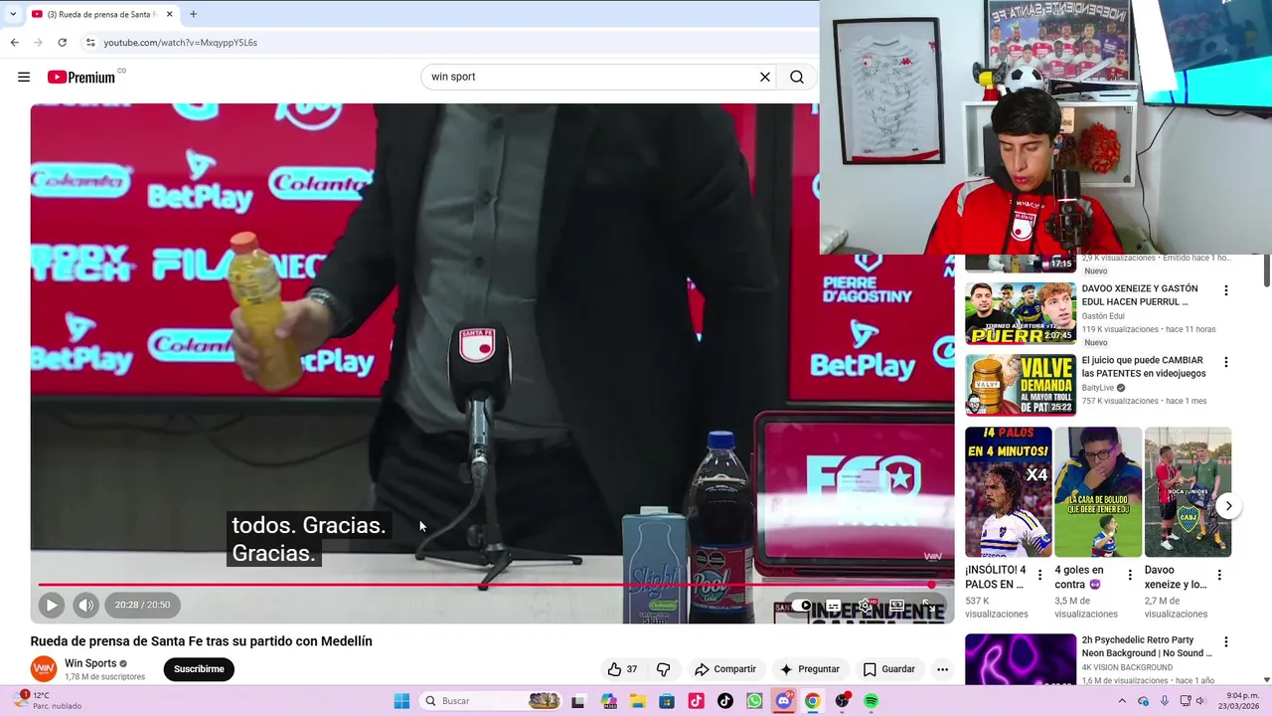Toggle autoplay switch in player

(804, 606)
